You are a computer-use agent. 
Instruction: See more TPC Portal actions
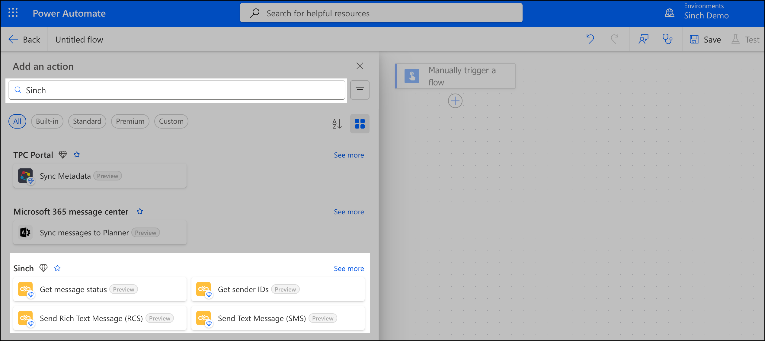click(349, 155)
